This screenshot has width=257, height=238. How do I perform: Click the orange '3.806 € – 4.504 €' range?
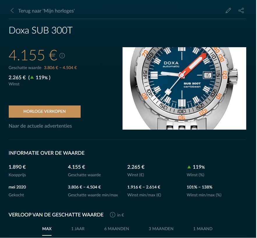coord(60,68)
